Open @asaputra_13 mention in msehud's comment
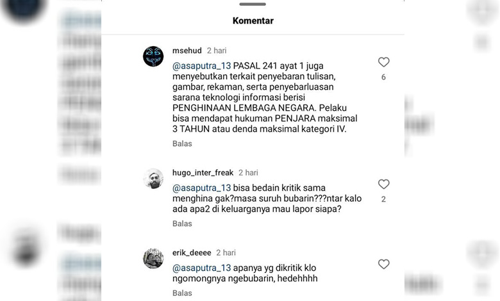This screenshot has height=301, width=500. pyautogui.click(x=201, y=66)
